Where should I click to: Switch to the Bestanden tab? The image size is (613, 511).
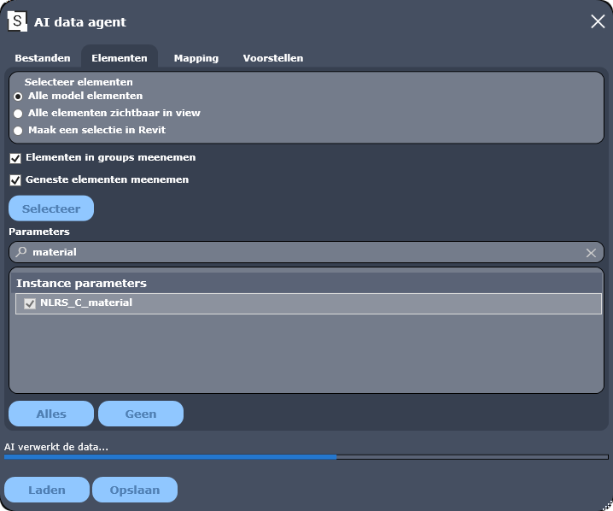[43, 58]
